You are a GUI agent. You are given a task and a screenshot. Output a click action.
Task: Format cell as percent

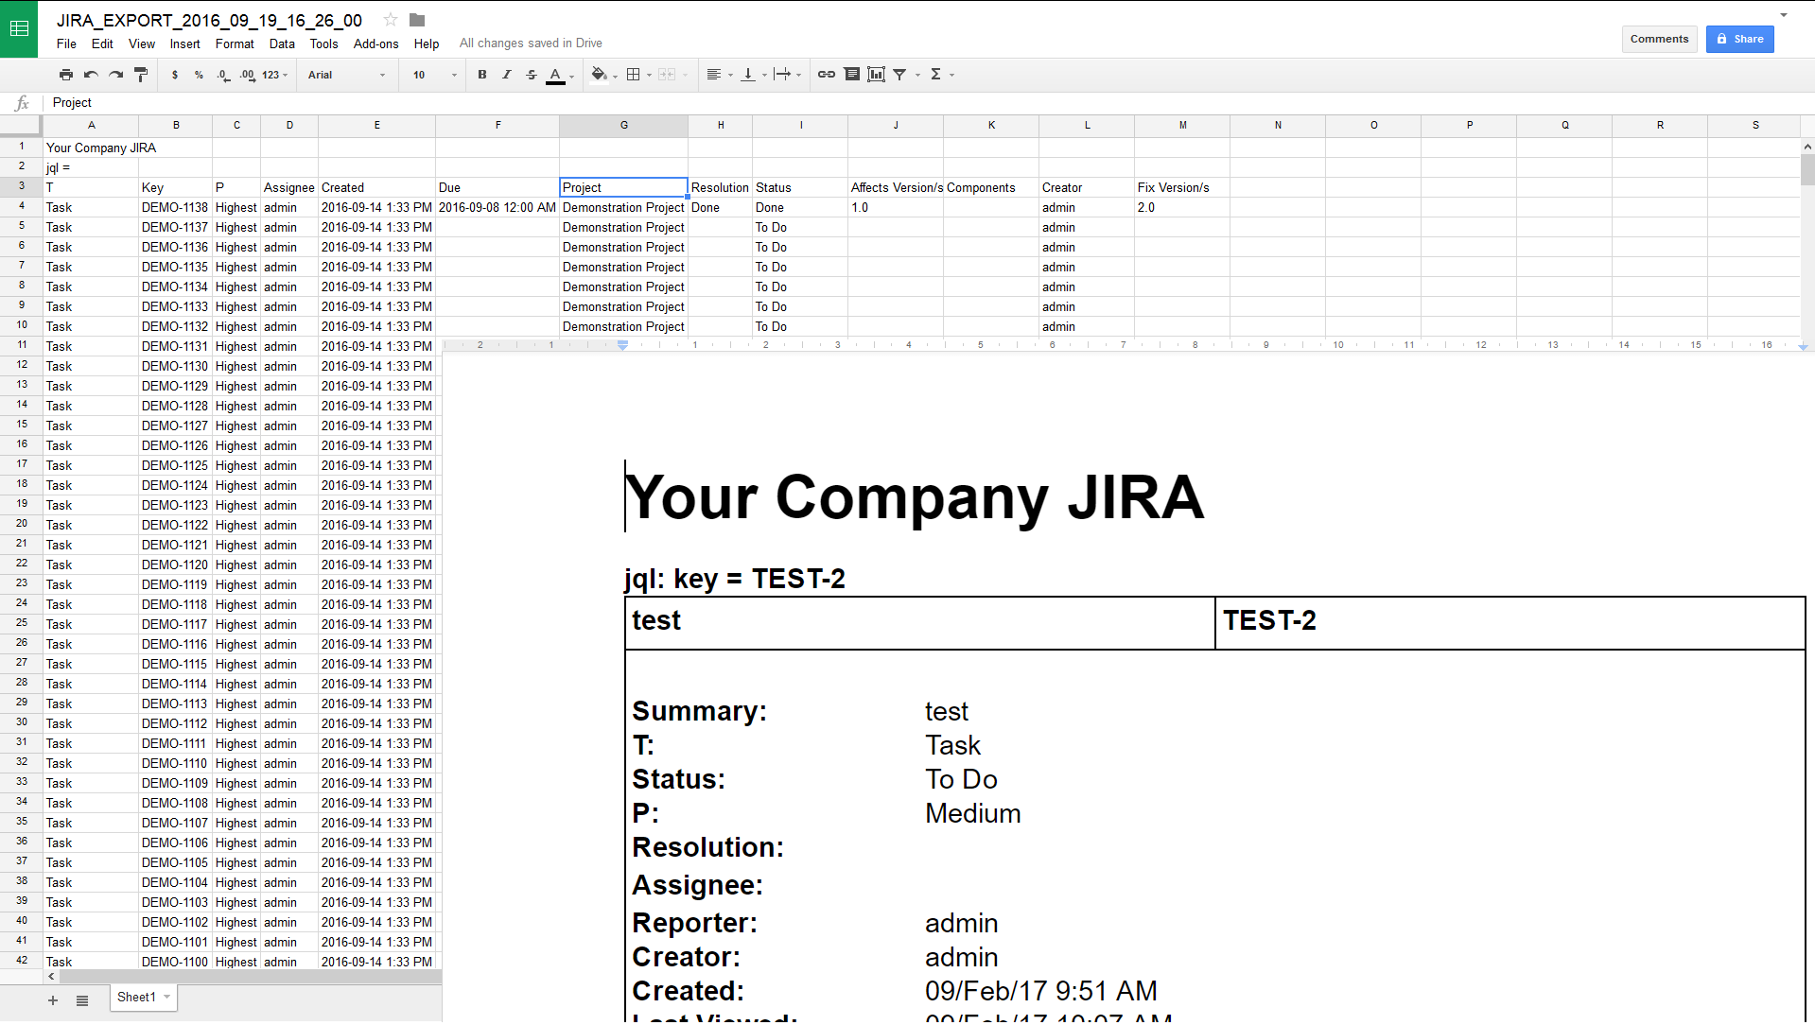[x=199, y=75]
